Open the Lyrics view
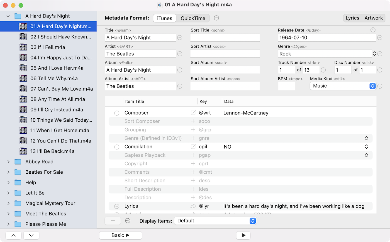390x242 pixels. 352,18
